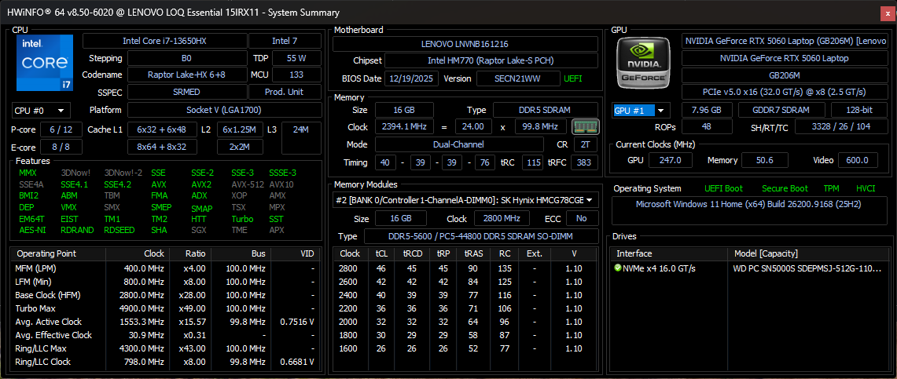Click the SSPEC SRMED field

tap(186, 92)
